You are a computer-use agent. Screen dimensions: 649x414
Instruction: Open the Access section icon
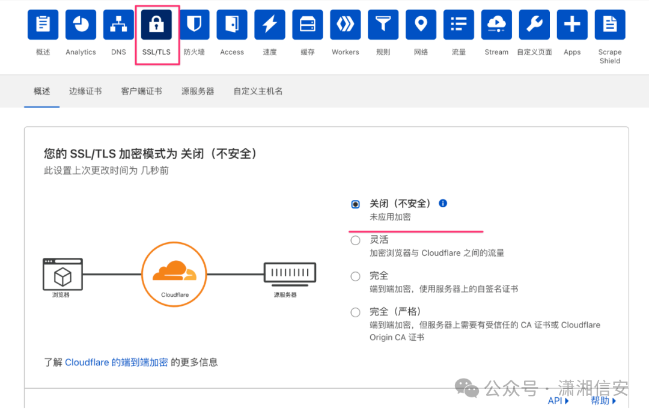click(x=231, y=24)
